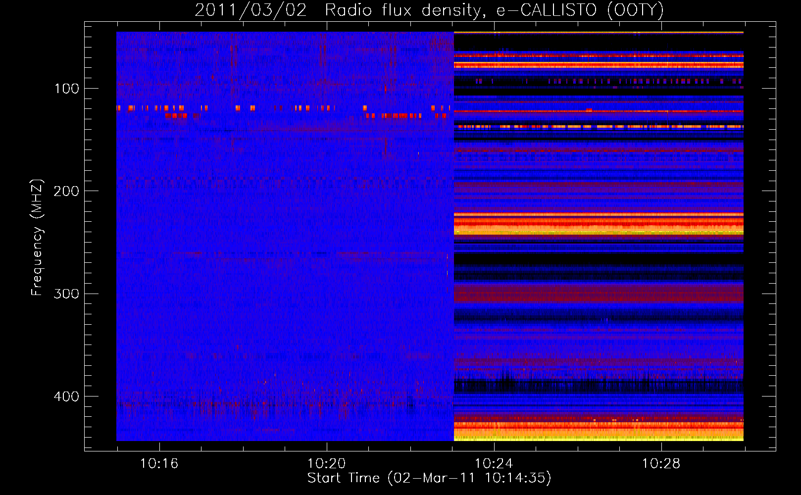Click the 100 frequency tick label

coord(67,89)
